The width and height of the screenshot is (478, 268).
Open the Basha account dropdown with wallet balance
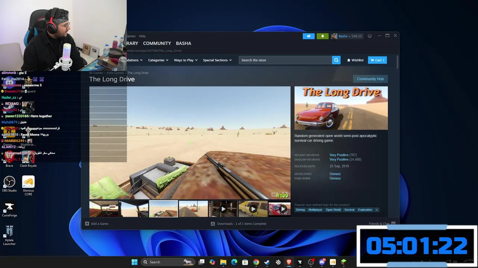(x=350, y=36)
